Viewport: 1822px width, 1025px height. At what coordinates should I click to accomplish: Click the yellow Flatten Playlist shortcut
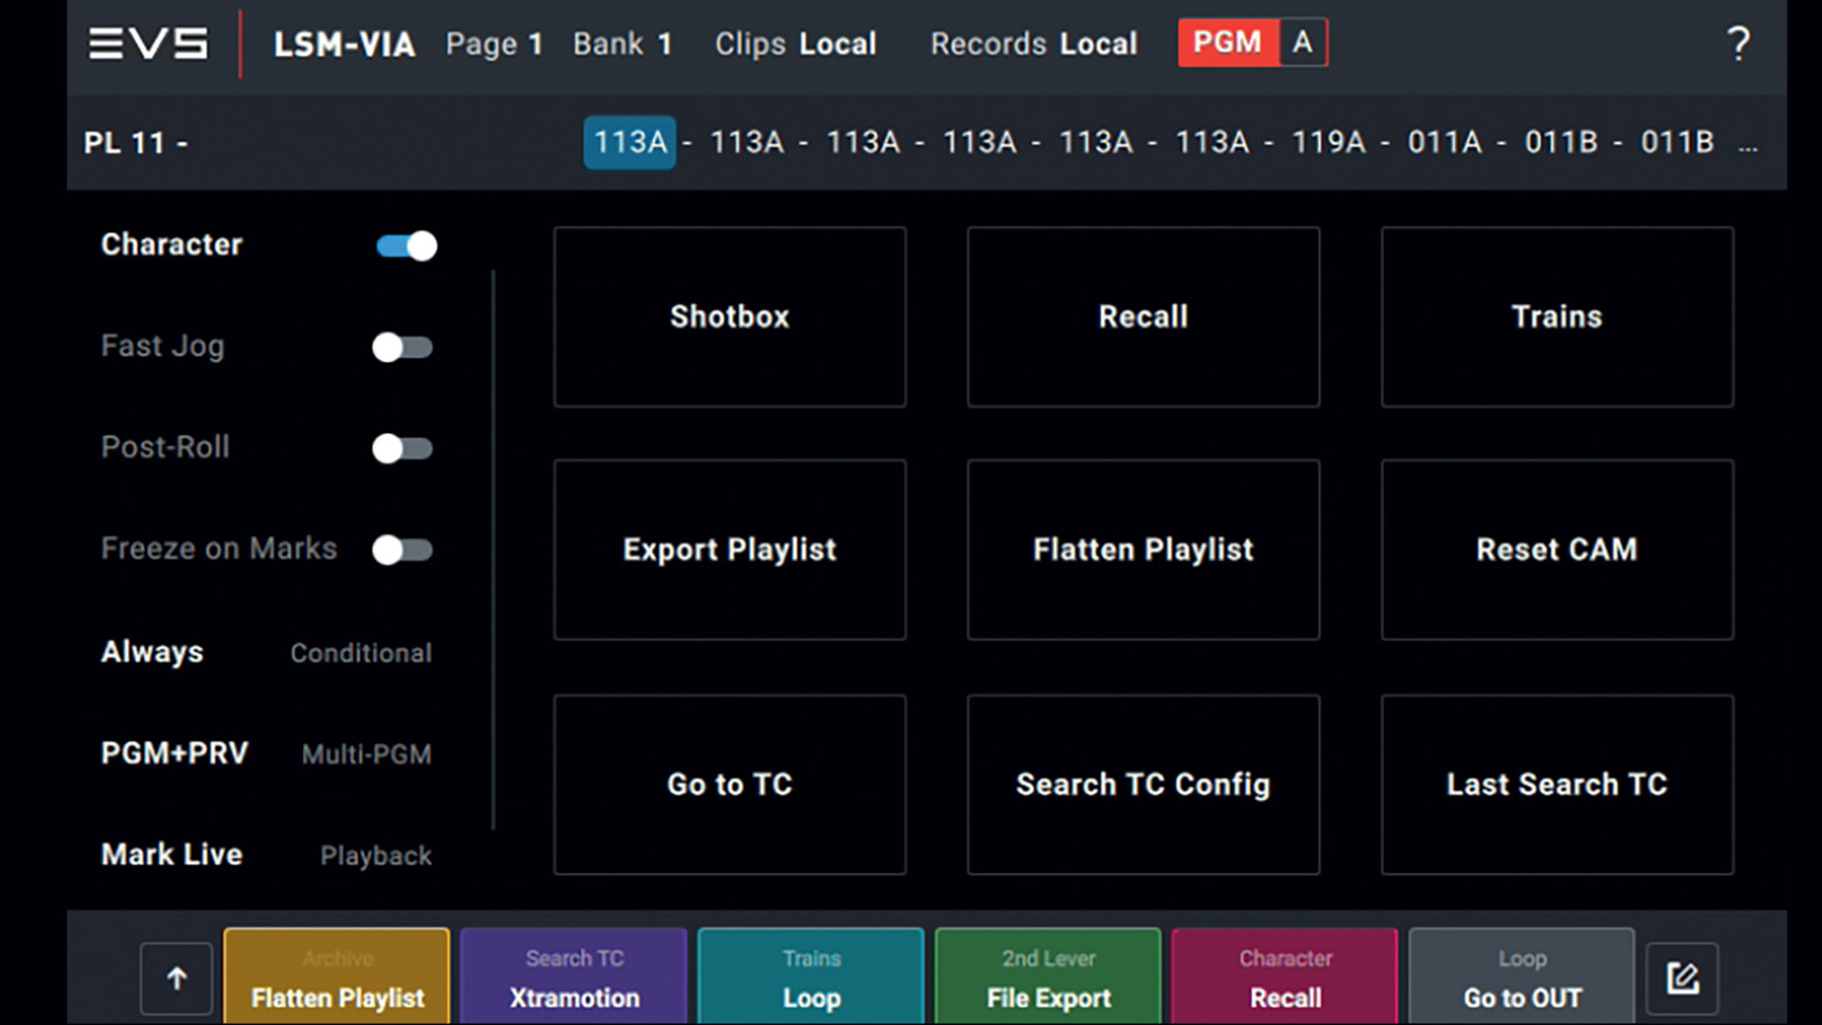click(337, 978)
